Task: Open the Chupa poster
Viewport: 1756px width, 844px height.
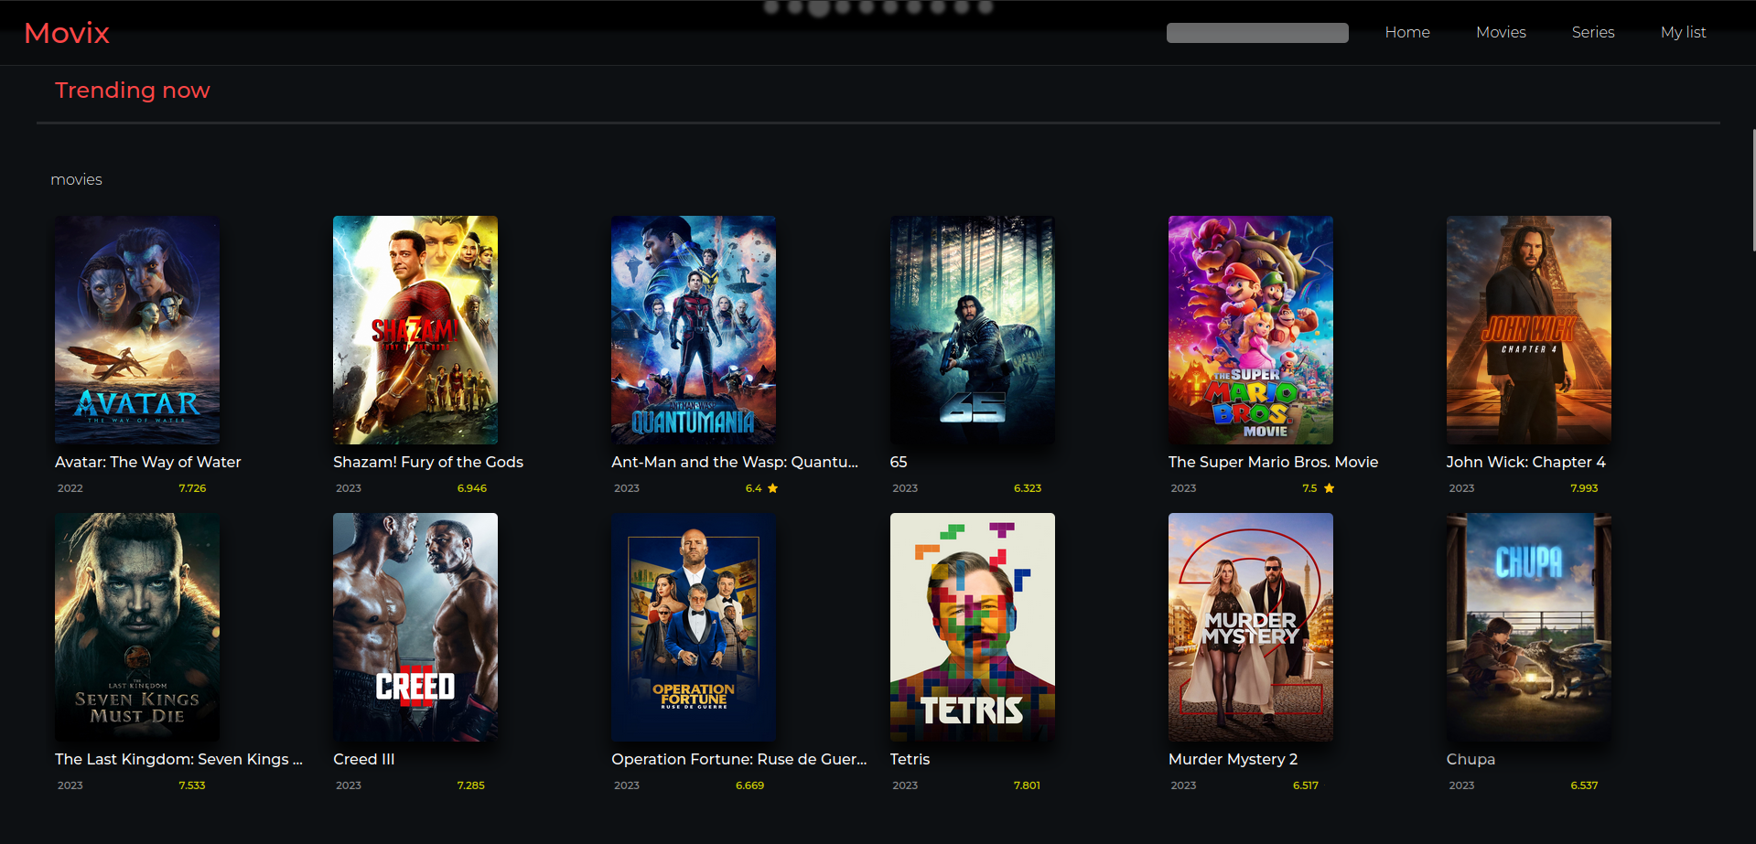Action: [x=1529, y=627]
